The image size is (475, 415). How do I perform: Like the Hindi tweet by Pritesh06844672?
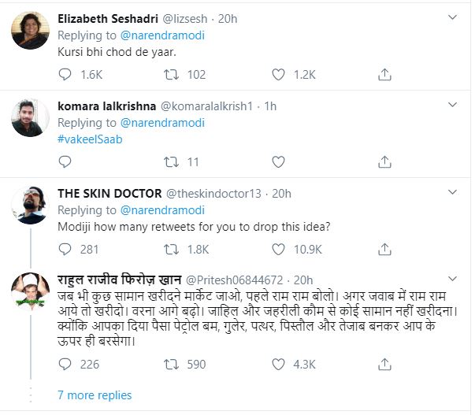coord(277,364)
